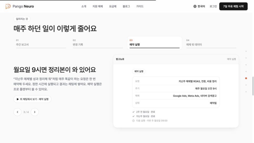This screenshot has width=254, height=143.
Task: Click the play triangle icon in 채팅에서 보기 button
Action: [x=18, y=99]
